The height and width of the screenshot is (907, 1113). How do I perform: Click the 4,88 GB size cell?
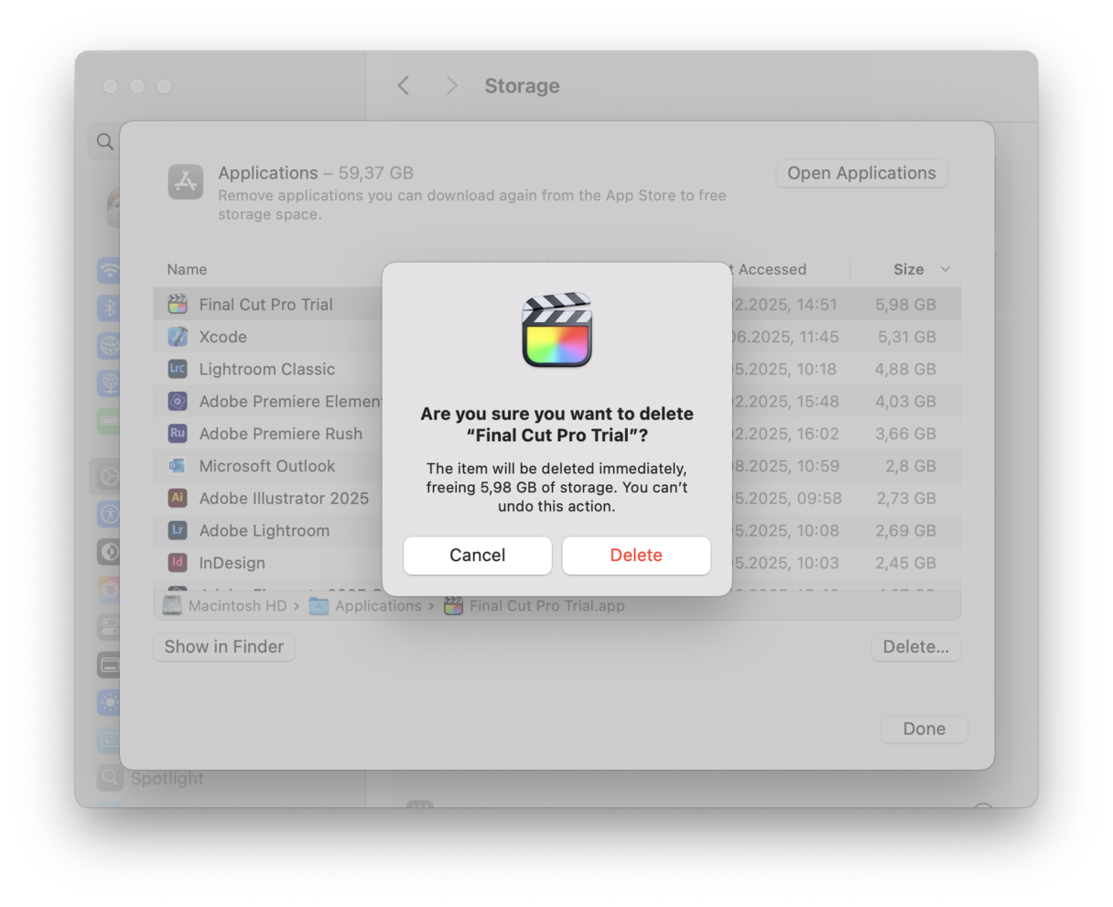(x=905, y=369)
